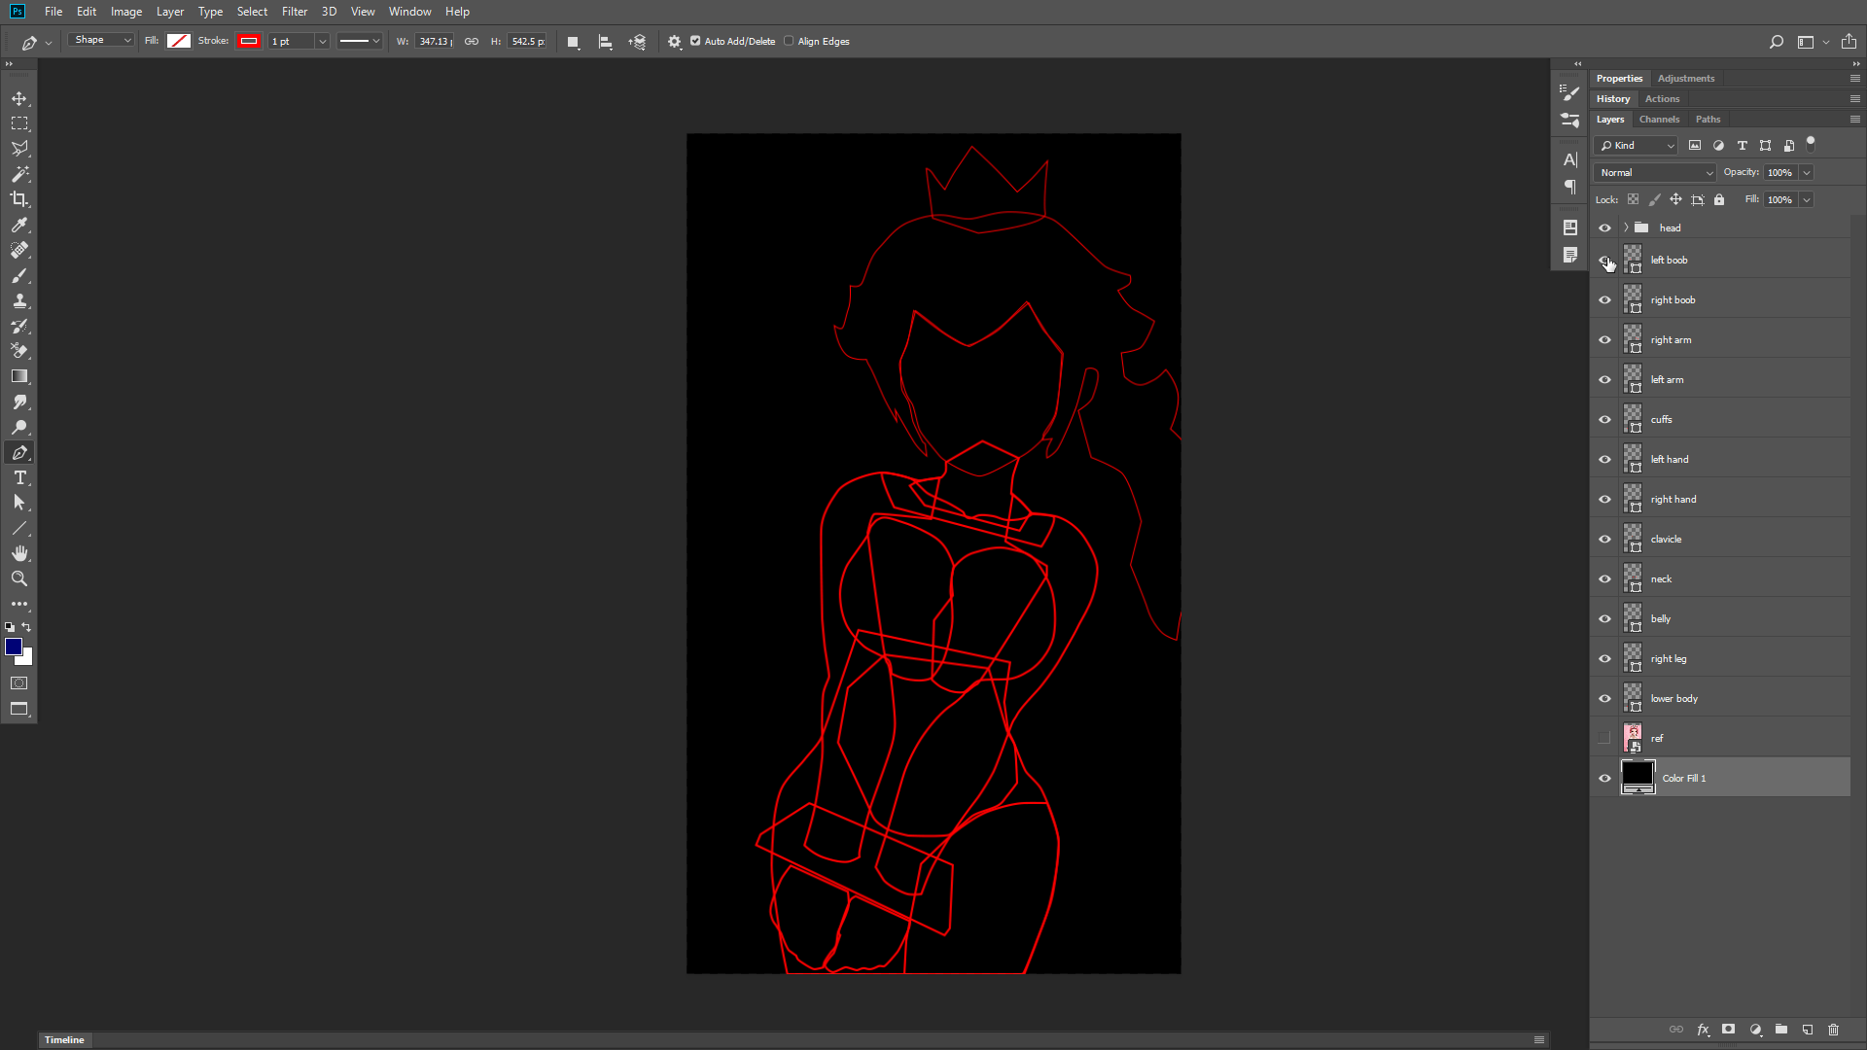
Task: Click the create new group folder icon
Action: click(1780, 1030)
